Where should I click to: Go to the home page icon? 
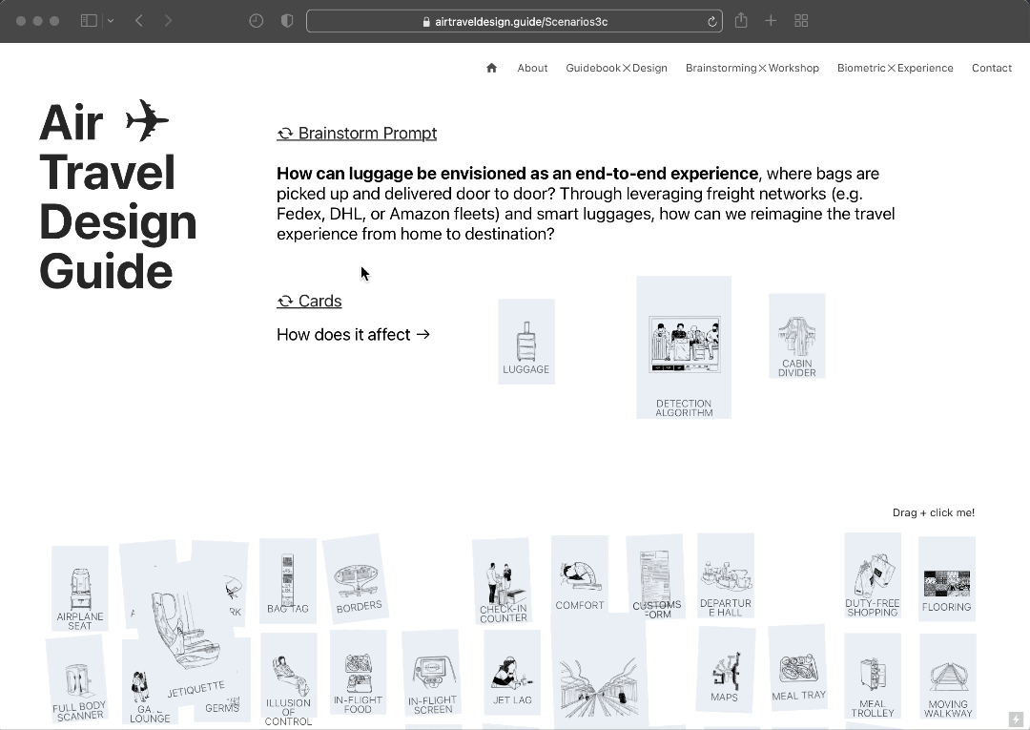pyautogui.click(x=491, y=68)
